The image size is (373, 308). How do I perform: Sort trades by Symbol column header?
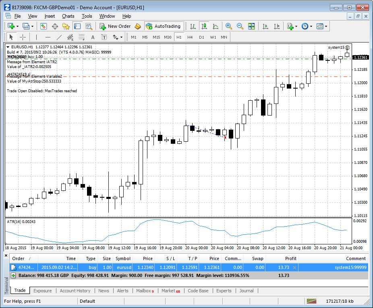click(123, 258)
